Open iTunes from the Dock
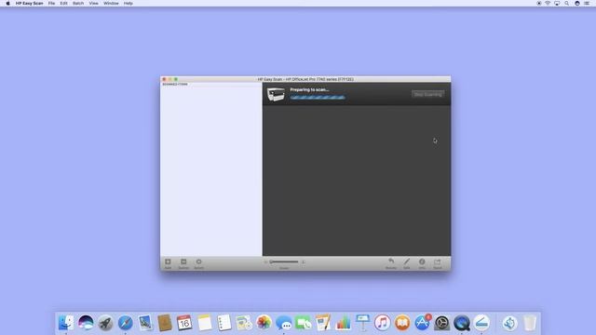Screen dimensions: 596x335 point(383,323)
